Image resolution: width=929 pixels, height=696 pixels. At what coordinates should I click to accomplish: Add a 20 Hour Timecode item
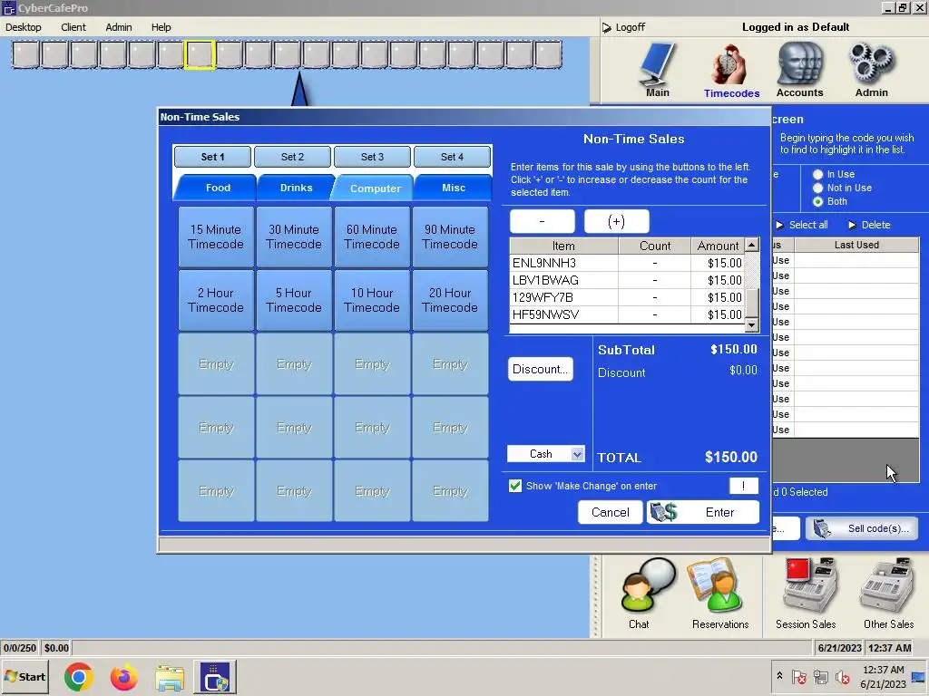(x=450, y=300)
